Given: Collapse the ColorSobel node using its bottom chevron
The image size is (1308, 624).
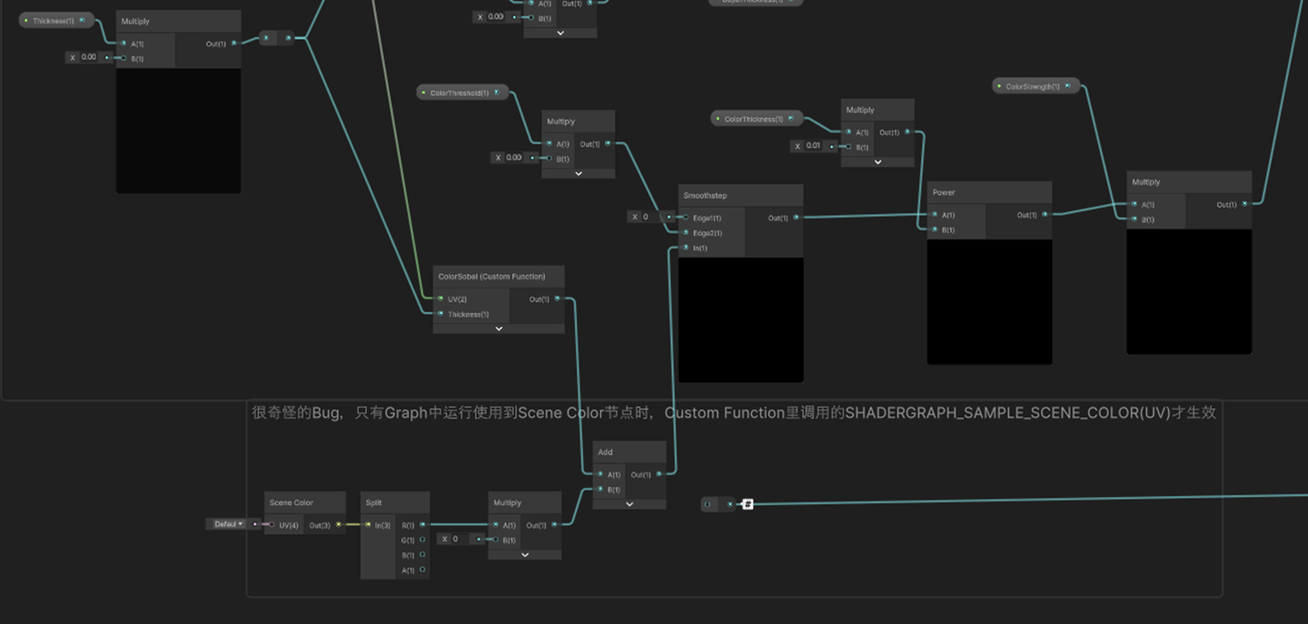Looking at the screenshot, I should [498, 328].
